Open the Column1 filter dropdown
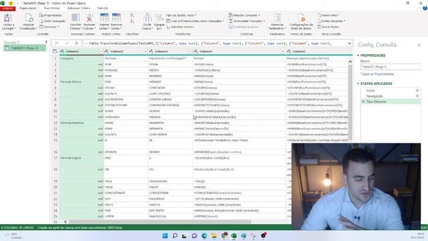 click(101, 52)
